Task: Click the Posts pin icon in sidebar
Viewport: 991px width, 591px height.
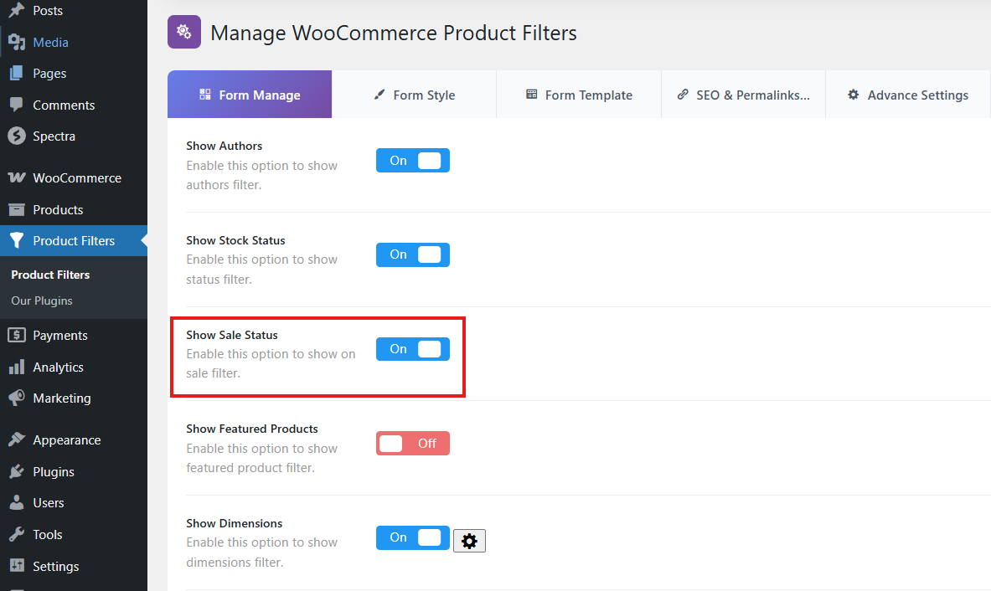Action: click(x=17, y=10)
